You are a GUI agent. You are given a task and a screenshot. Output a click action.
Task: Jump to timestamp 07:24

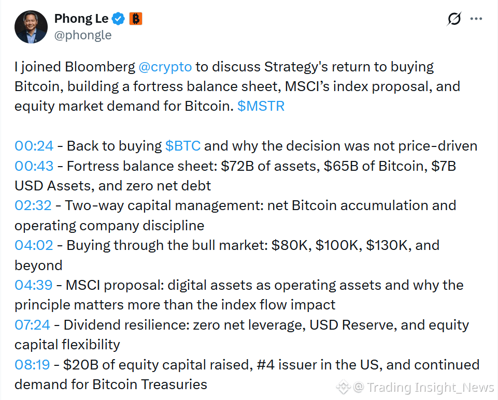pyautogui.click(x=33, y=325)
